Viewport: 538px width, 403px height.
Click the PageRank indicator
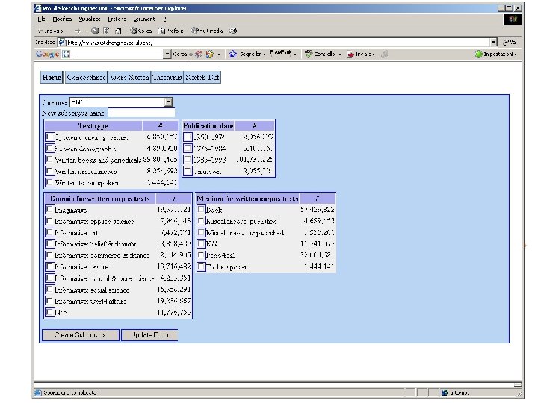281,53
